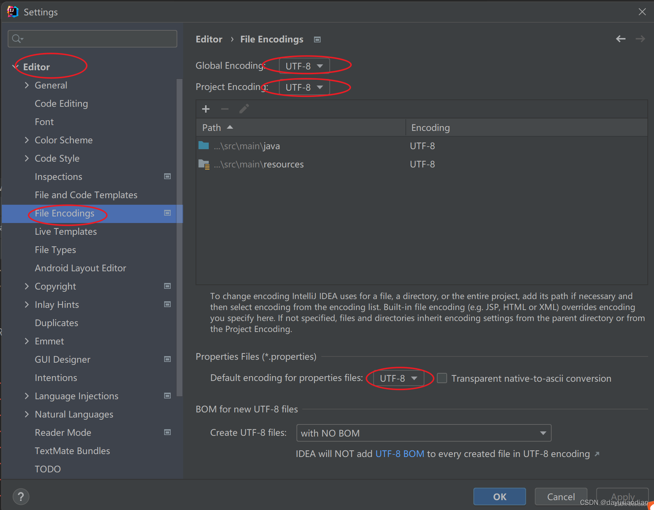
Task: Open help with the question mark button
Action: point(21,496)
